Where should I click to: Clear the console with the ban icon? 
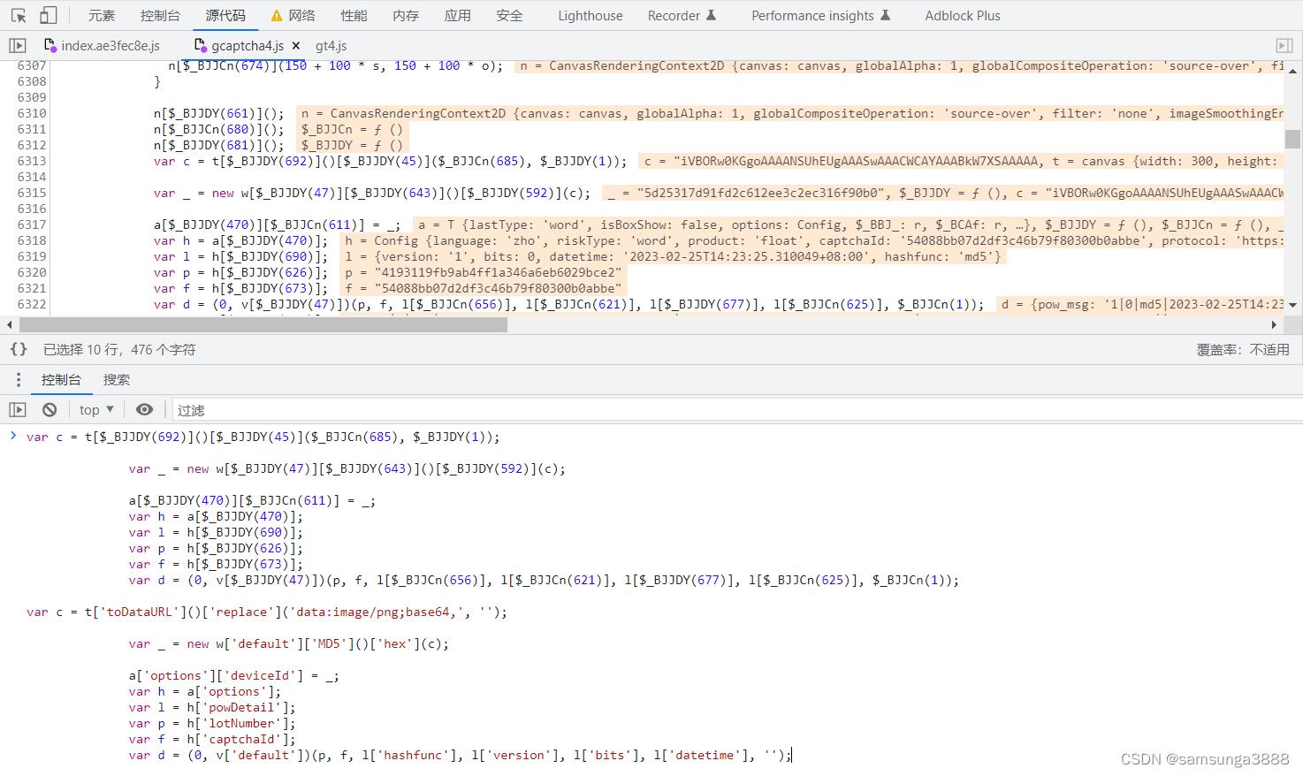[x=50, y=409]
